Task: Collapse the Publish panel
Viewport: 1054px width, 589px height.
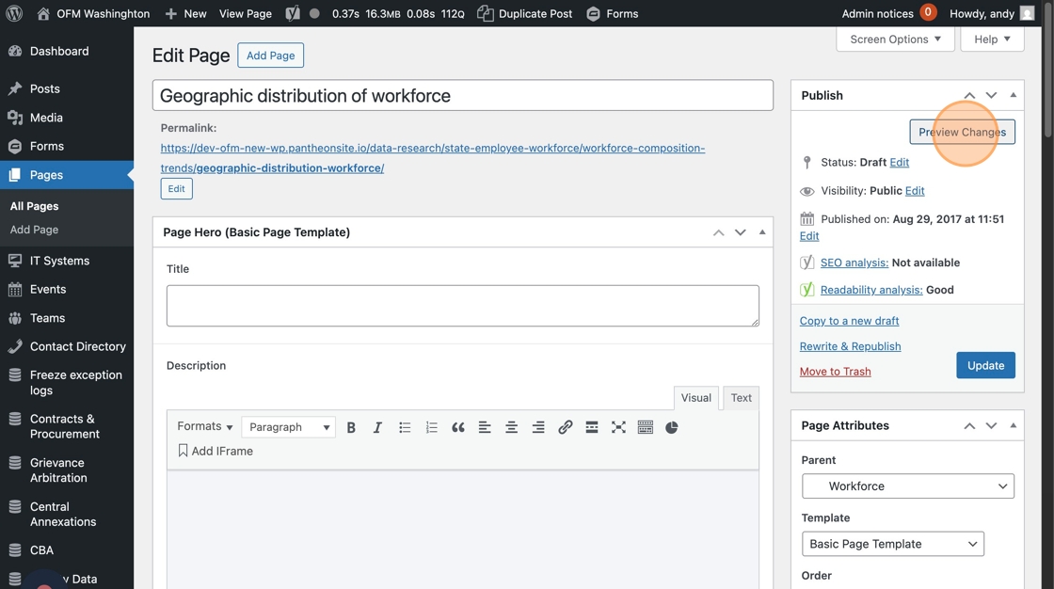Action: 1013,95
